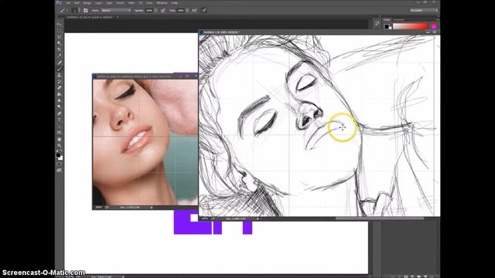This screenshot has width=495, height=278.
Task: Select the Eyedropper tool
Action: pyautogui.click(x=60, y=56)
